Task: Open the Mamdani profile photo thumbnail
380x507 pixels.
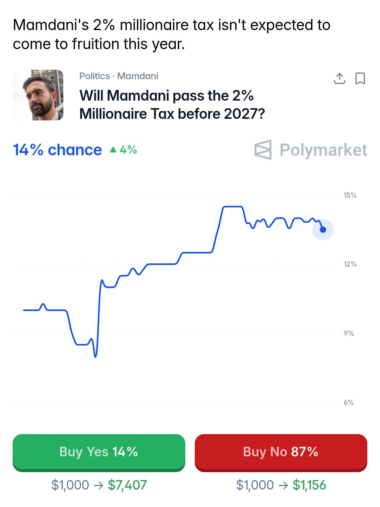Action: 38,95
